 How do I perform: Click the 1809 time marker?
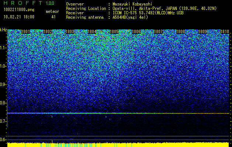[x=202, y=32]
